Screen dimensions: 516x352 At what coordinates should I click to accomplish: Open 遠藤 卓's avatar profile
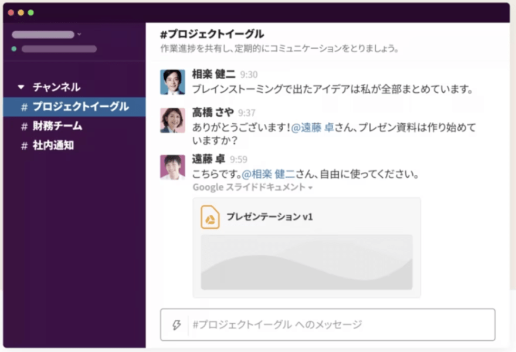(172, 167)
